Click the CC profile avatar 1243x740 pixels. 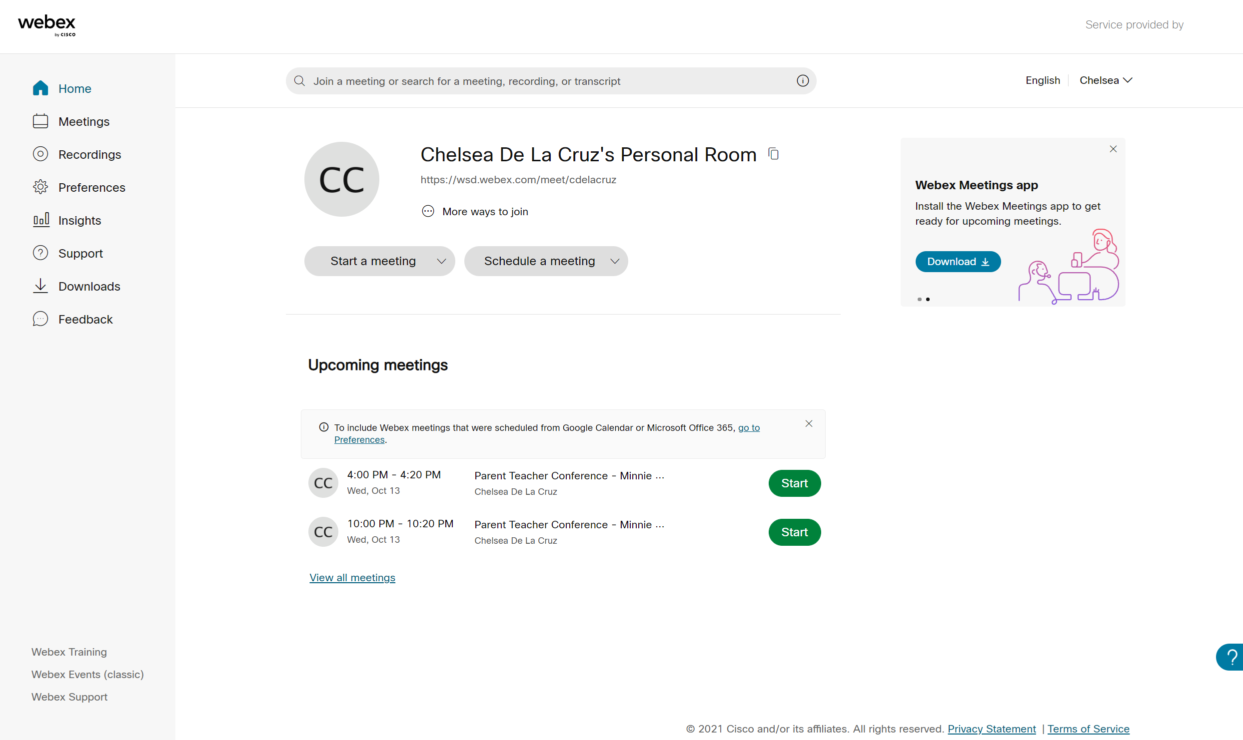coord(342,179)
